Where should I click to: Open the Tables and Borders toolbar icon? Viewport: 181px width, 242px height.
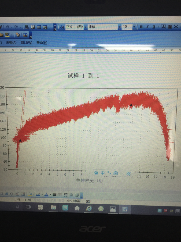tap(33, 27)
